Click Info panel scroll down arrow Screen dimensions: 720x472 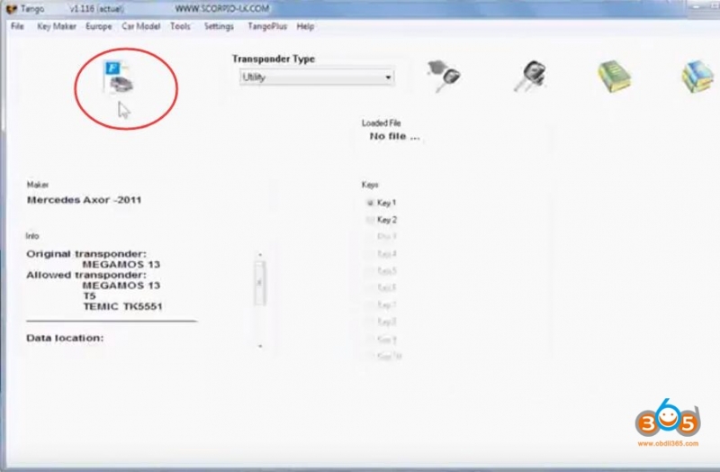(x=260, y=346)
